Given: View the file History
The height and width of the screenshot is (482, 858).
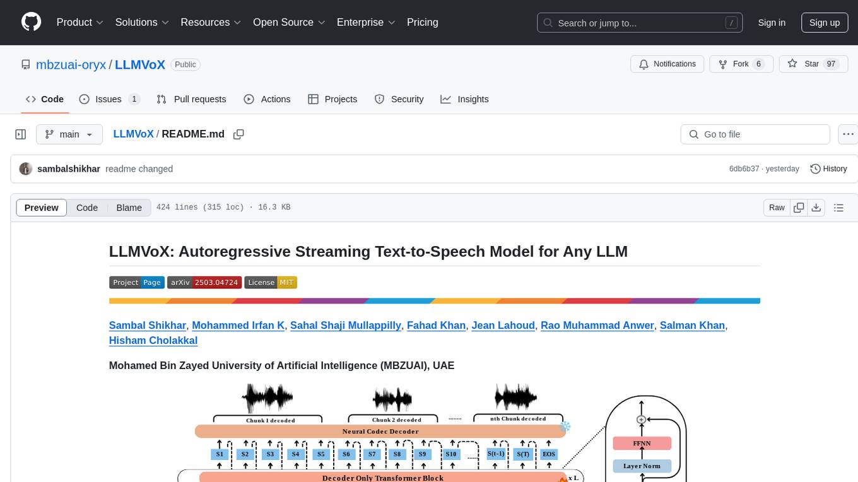Looking at the screenshot, I should tap(828, 169).
